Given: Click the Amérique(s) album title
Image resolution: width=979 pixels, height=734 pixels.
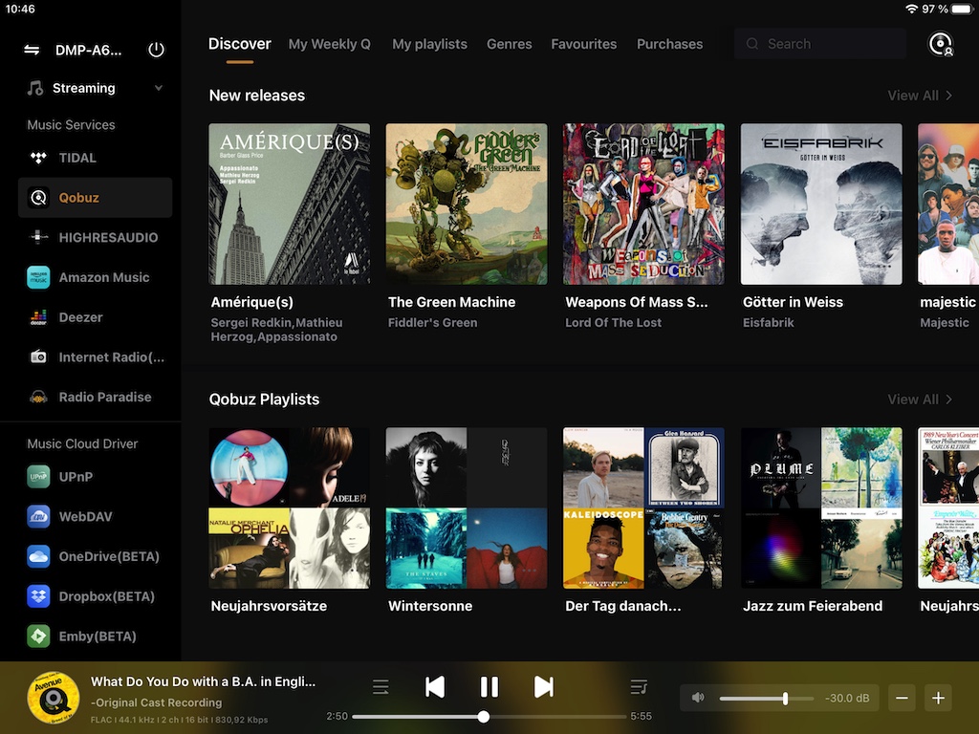Looking at the screenshot, I should click(252, 302).
